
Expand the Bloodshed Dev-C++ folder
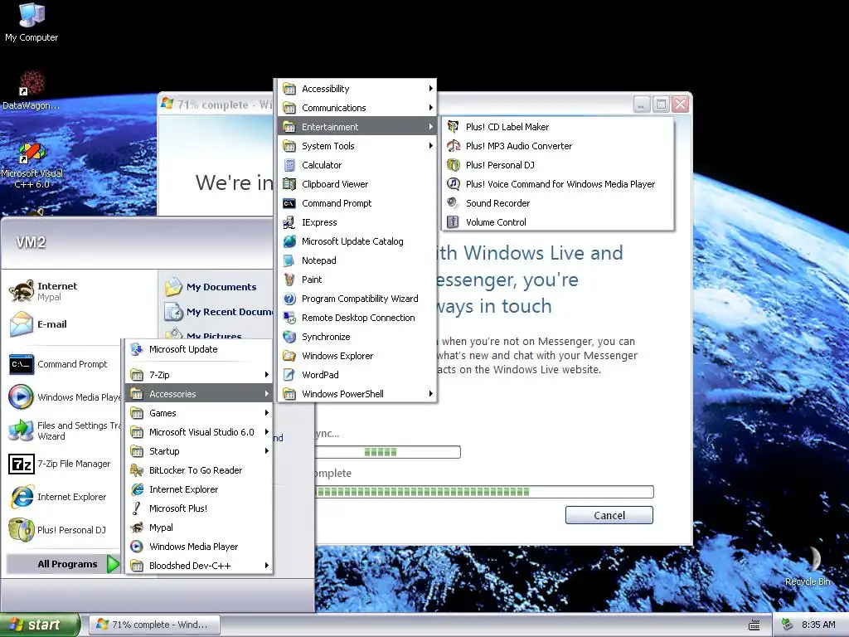point(199,566)
